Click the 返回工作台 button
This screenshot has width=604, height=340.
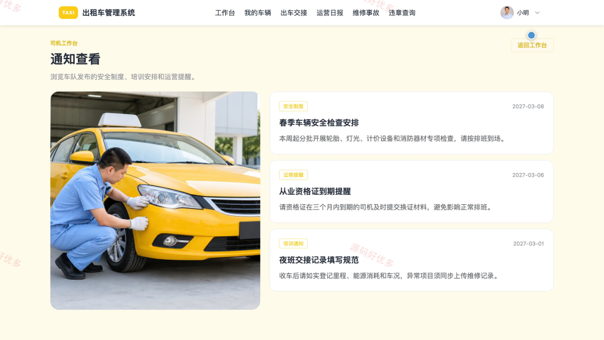[x=532, y=45]
